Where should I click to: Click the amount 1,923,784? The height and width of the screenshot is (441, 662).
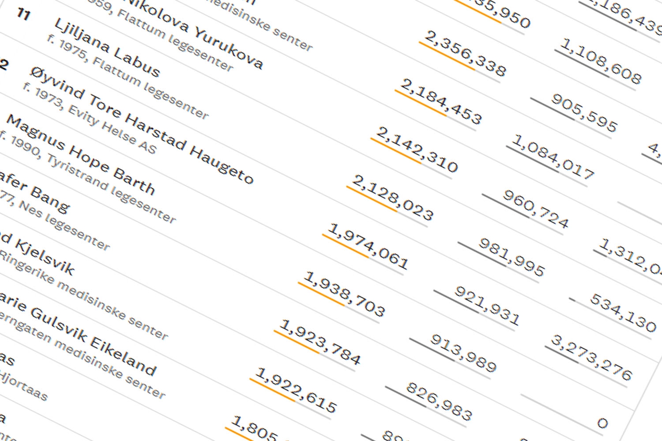click(x=320, y=342)
